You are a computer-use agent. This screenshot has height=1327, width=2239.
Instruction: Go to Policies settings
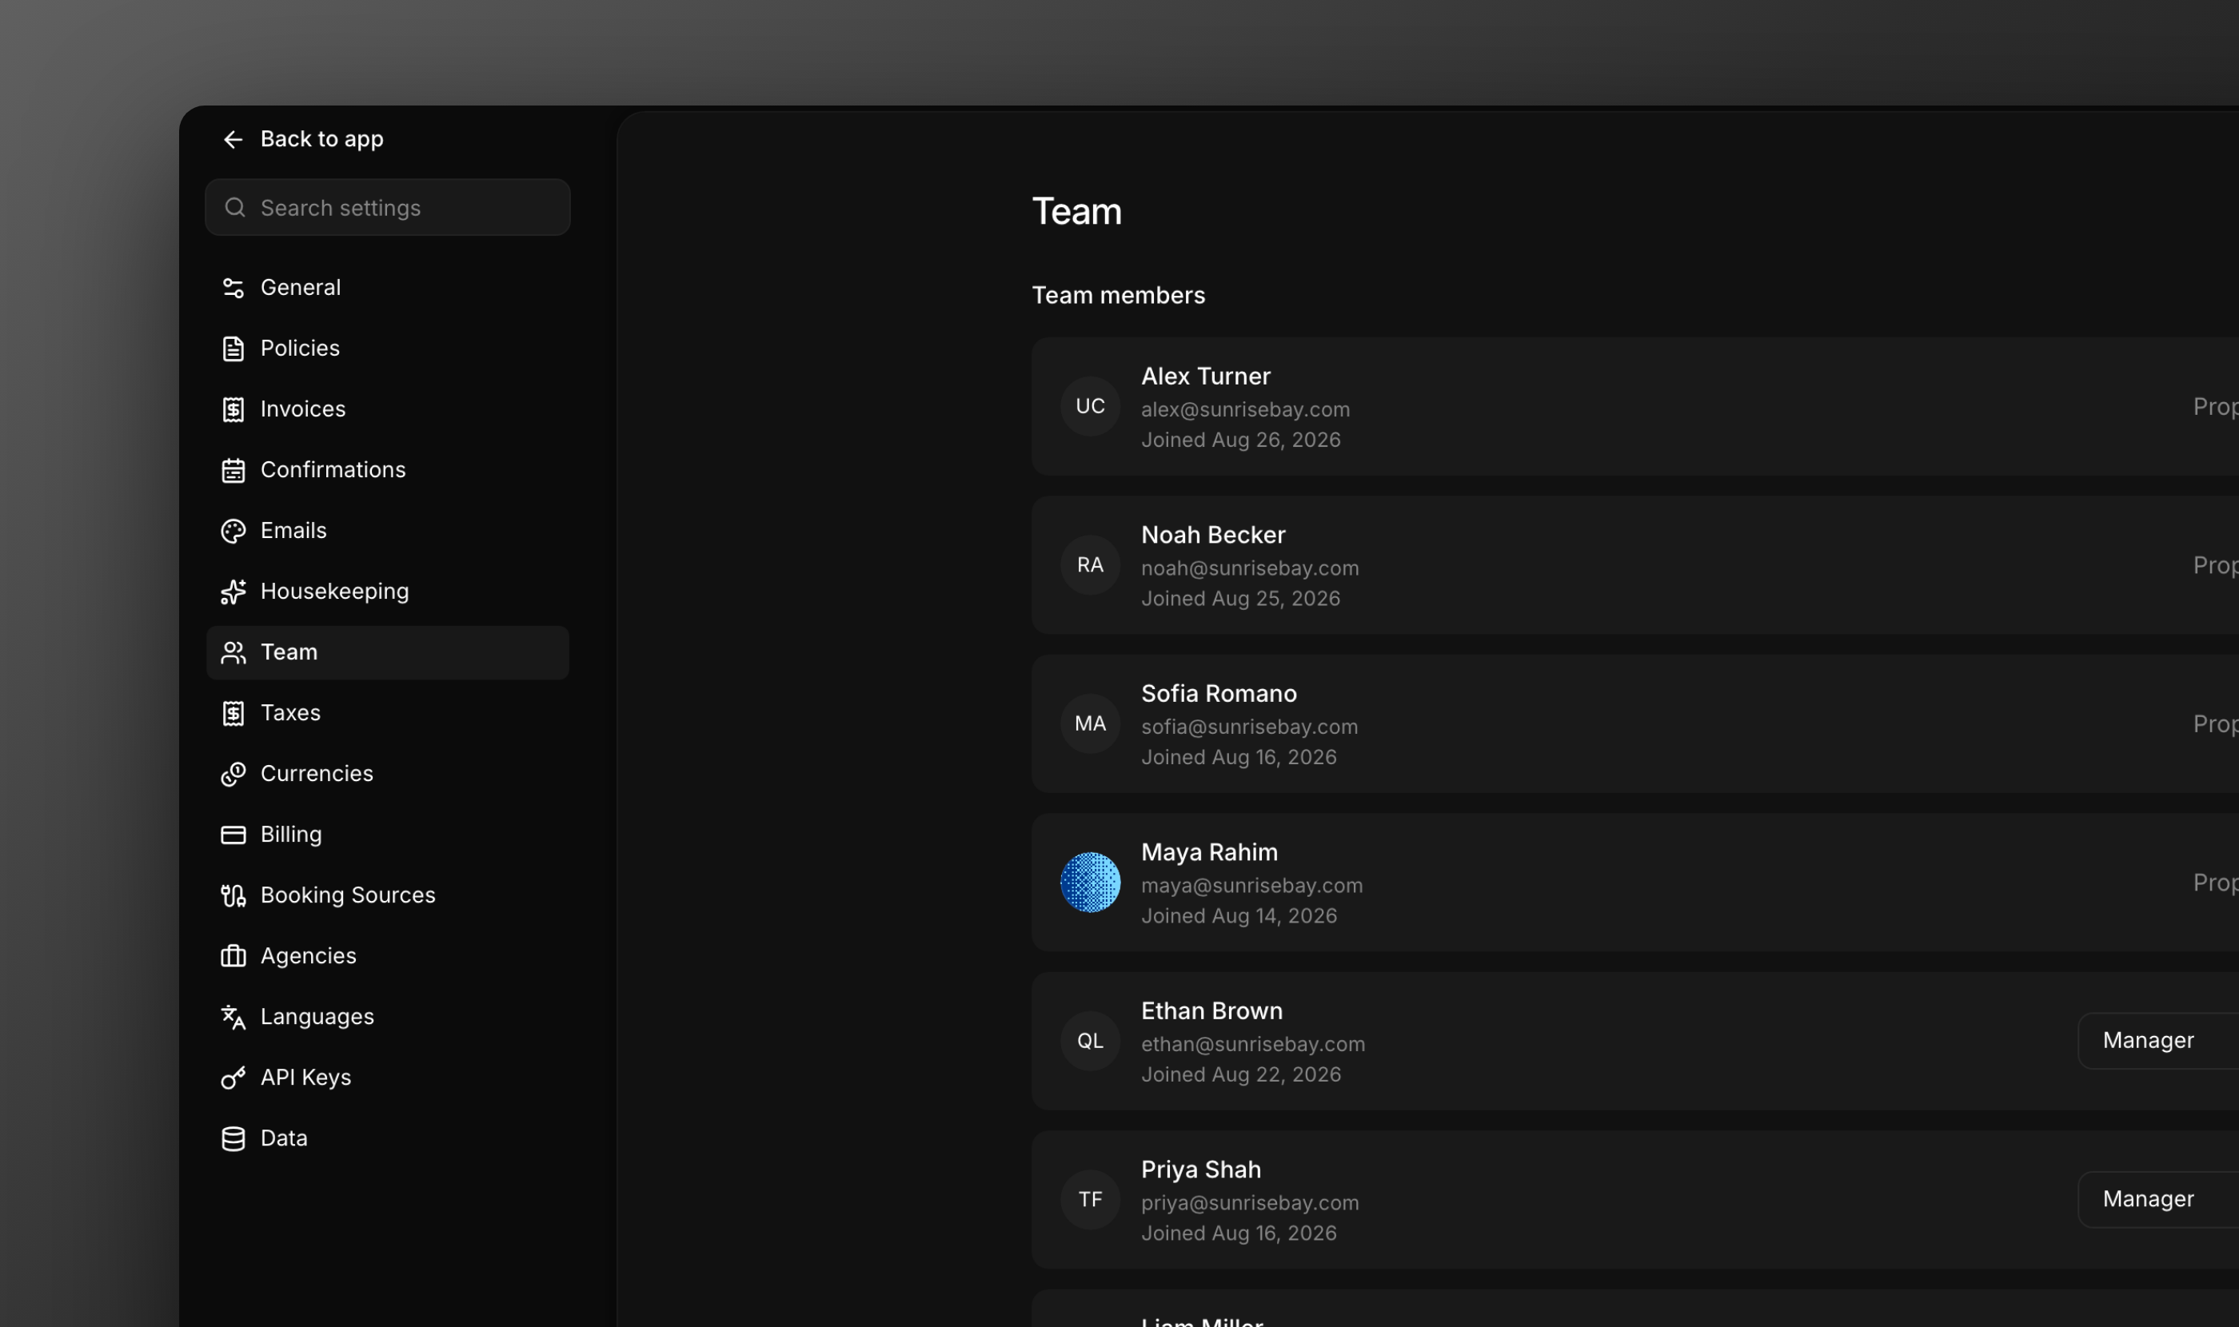[387, 349]
